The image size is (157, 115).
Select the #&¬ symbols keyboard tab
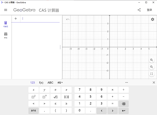pos(60,83)
